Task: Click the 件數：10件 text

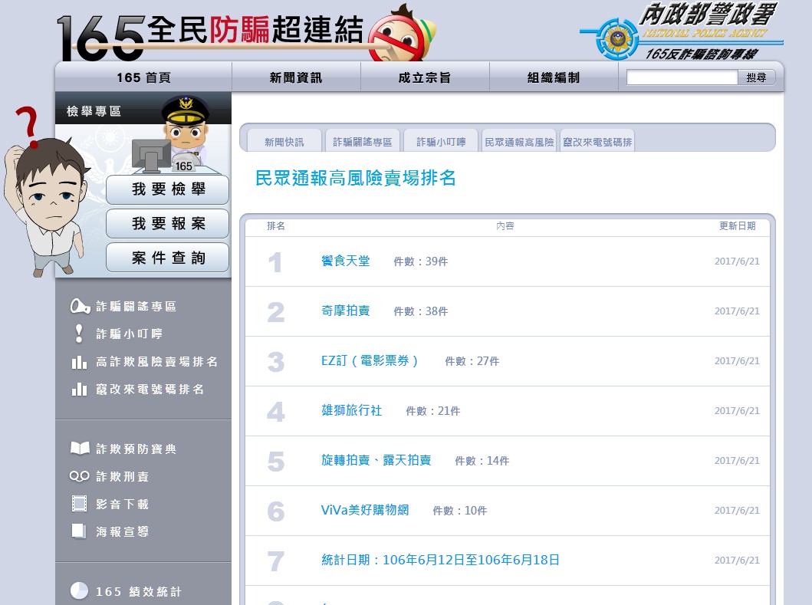Action: point(460,511)
